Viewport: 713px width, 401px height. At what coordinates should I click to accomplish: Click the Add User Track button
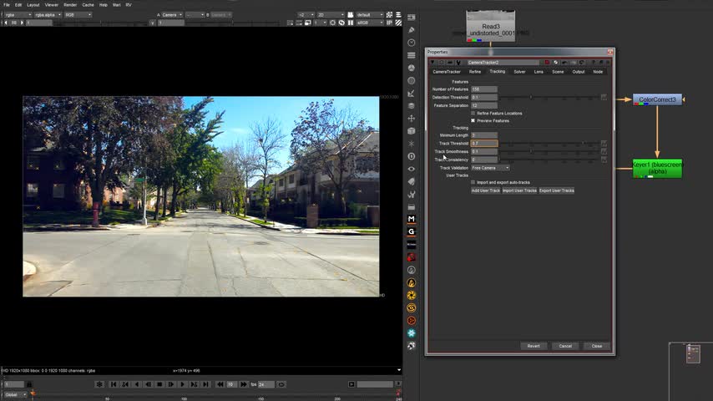(x=485, y=190)
